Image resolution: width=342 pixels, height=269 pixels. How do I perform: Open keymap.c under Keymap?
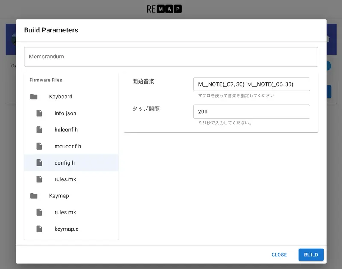tap(66, 229)
